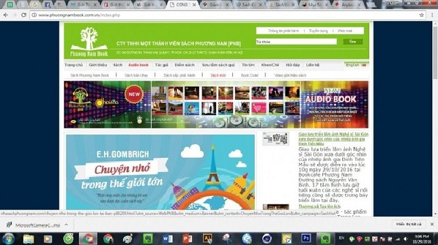Viewport: 438px width, 245px height.
Task: Open Illustrator from the taskbar
Action: [x=207, y=239]
